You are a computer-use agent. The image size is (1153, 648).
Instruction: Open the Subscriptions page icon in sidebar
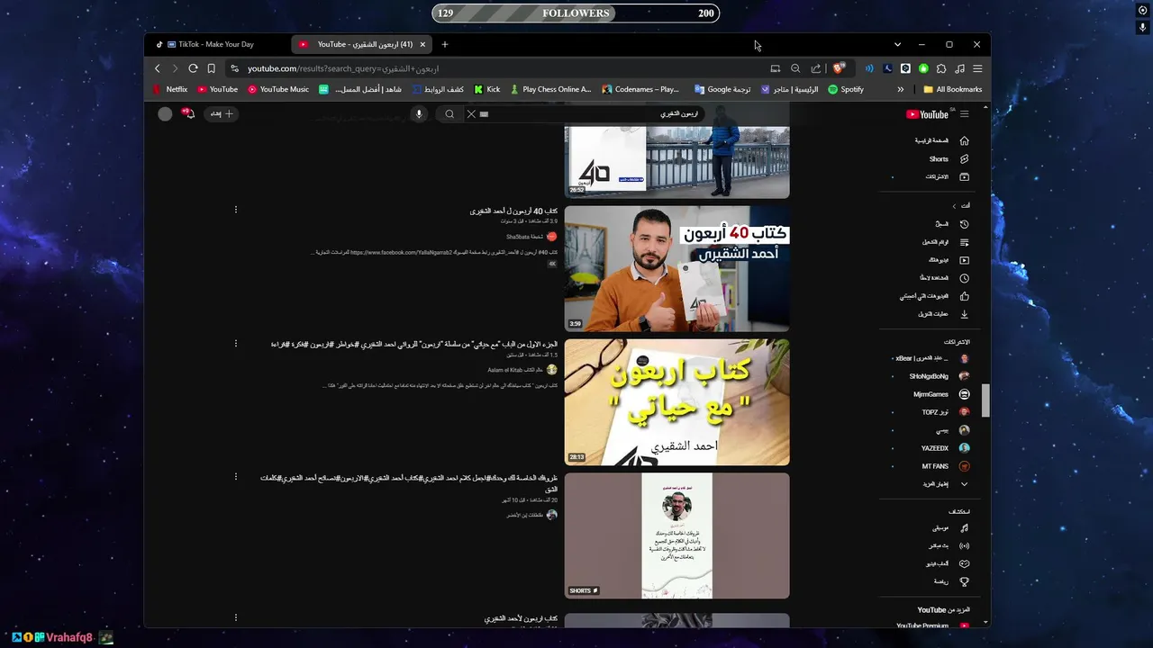[x=964, y=176]
